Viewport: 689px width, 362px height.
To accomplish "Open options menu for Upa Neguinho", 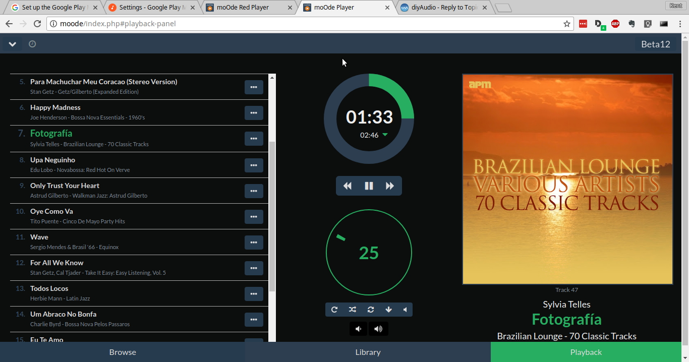I will click(x=254, y=165).
